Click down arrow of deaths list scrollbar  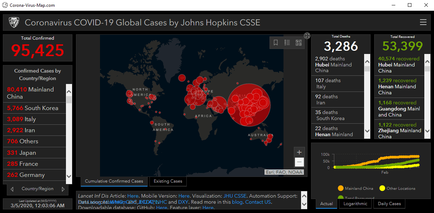click(367, 131)
